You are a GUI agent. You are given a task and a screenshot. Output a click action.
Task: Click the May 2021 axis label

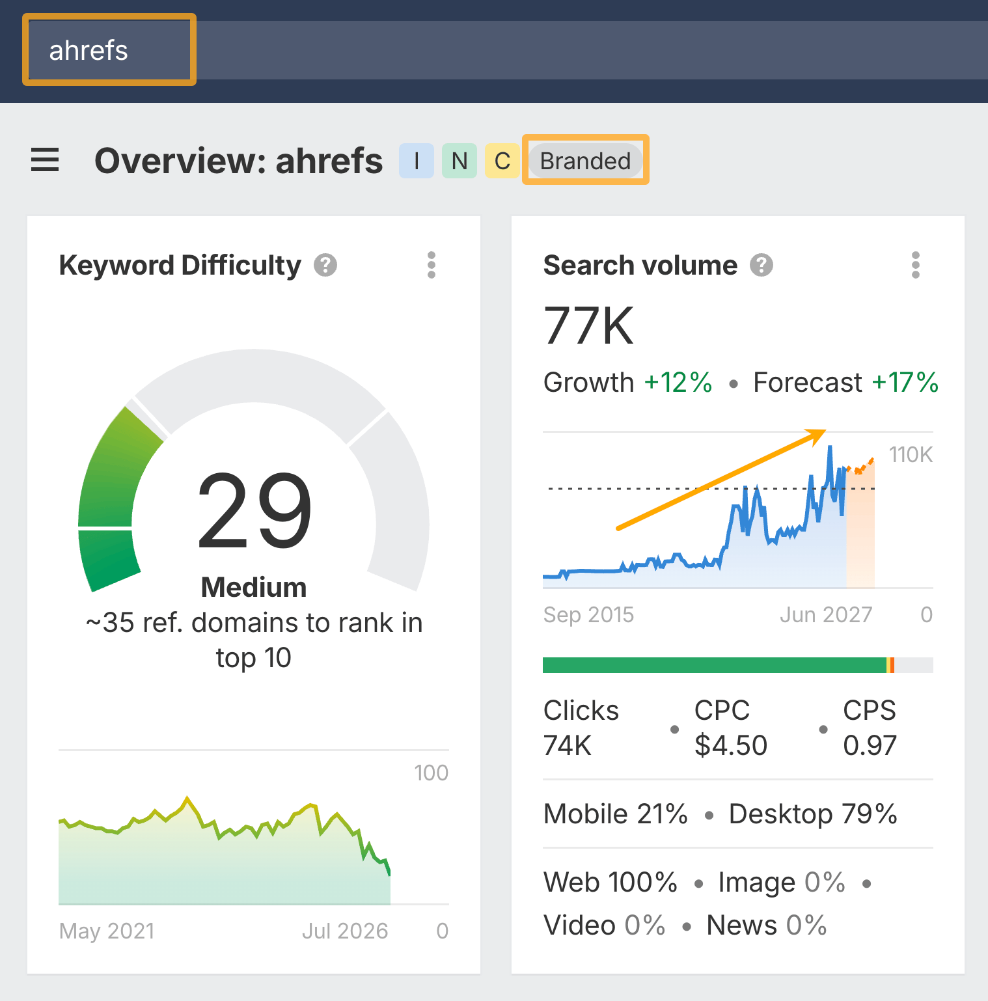point(107,931)
